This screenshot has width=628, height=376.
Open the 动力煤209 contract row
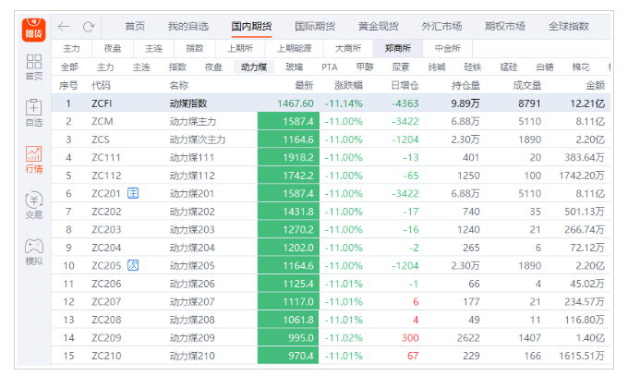192,338
